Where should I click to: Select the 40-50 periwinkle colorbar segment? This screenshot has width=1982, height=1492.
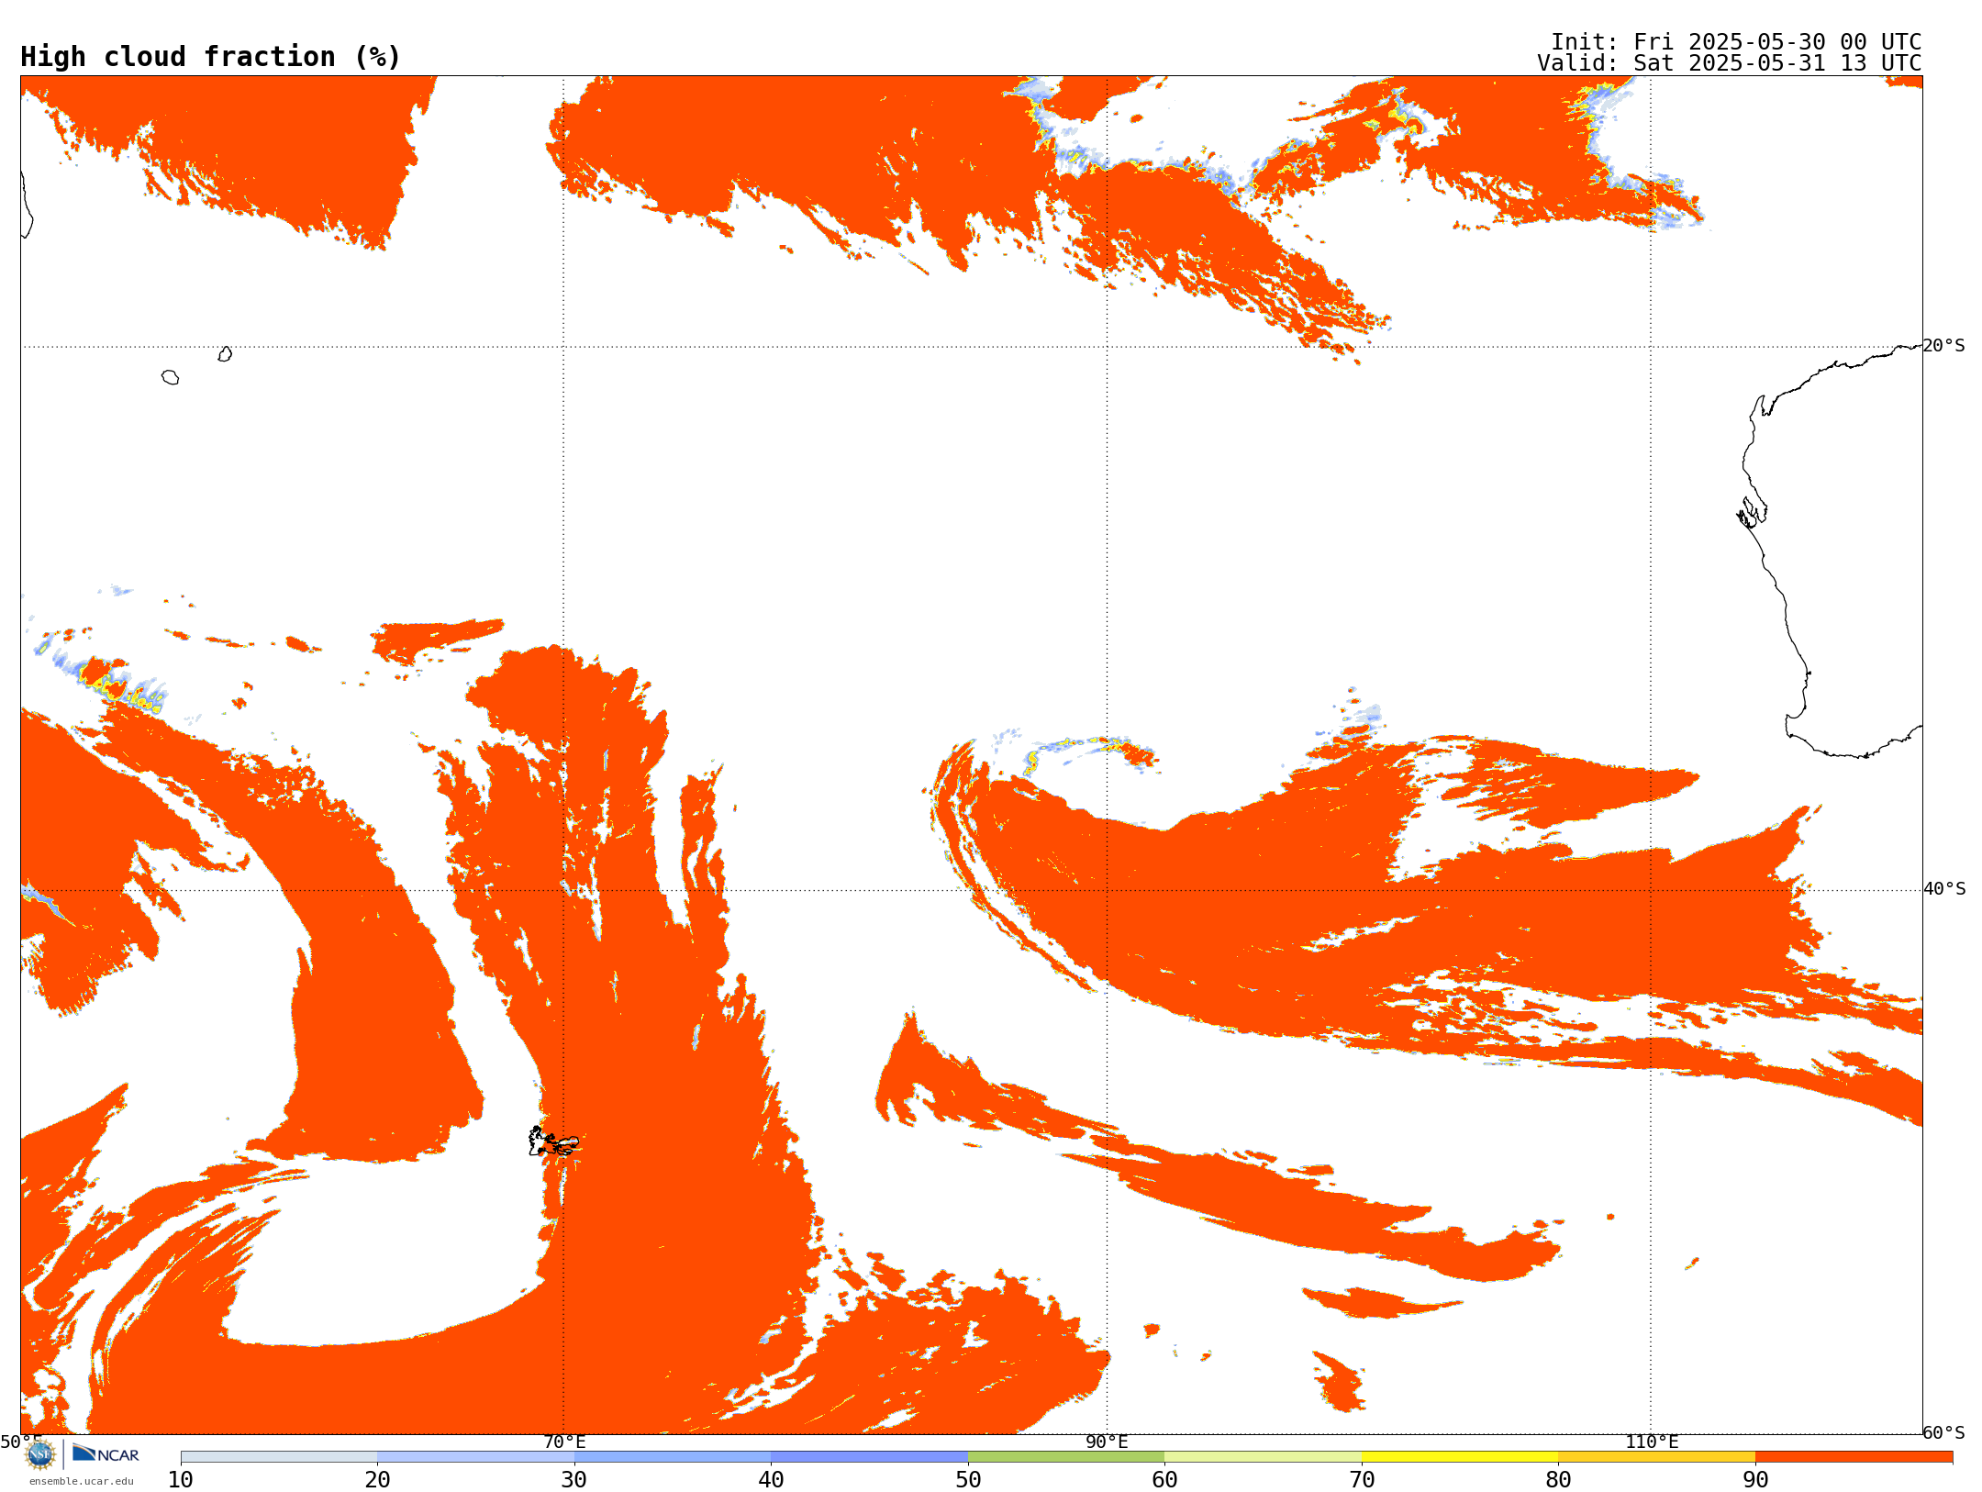click(869, 1457)
